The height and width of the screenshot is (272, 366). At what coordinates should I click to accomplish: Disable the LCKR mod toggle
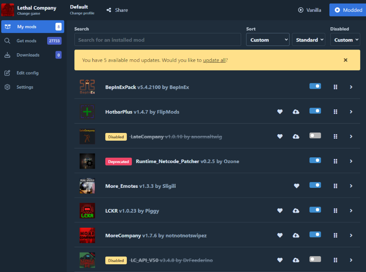(x=315, y=210)
